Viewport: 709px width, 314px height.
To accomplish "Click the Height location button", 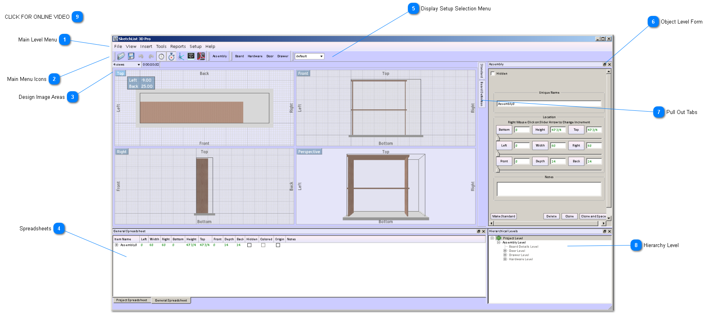I will [540, 130].
